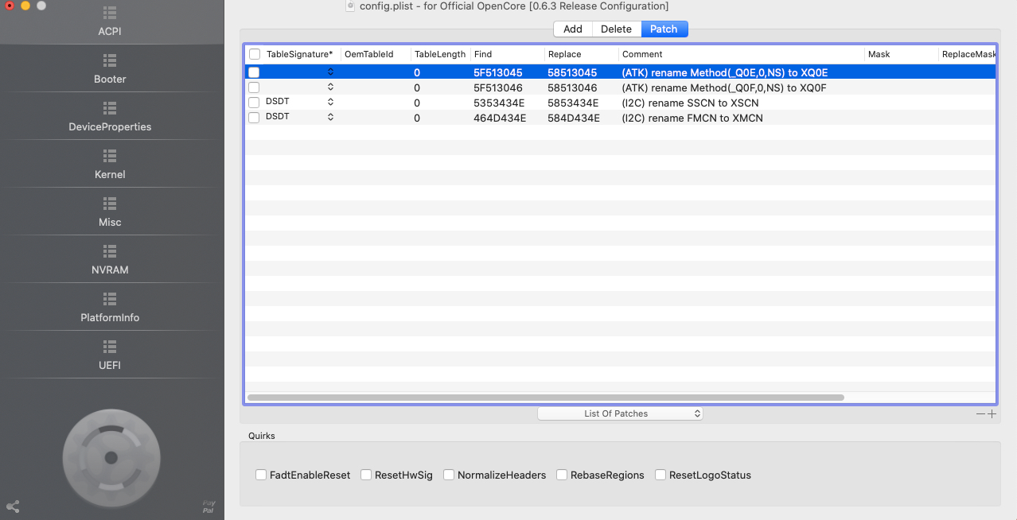Open the PlatformInfo section icon

coord(110,300)
